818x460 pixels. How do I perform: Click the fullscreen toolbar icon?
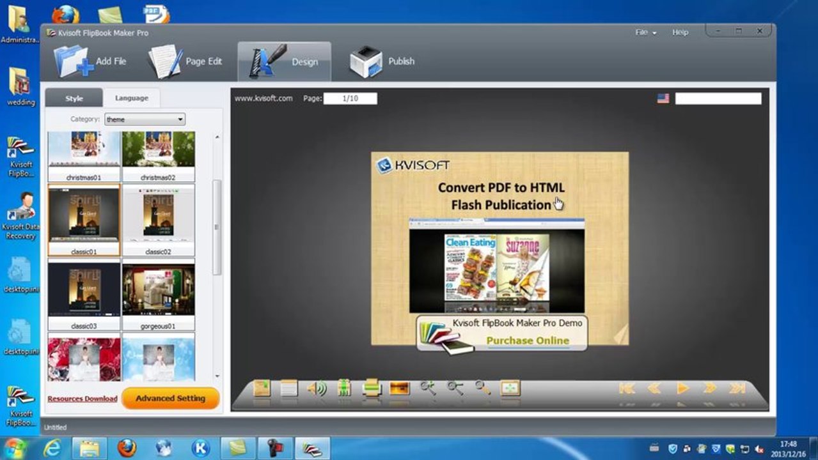(510, 388)
